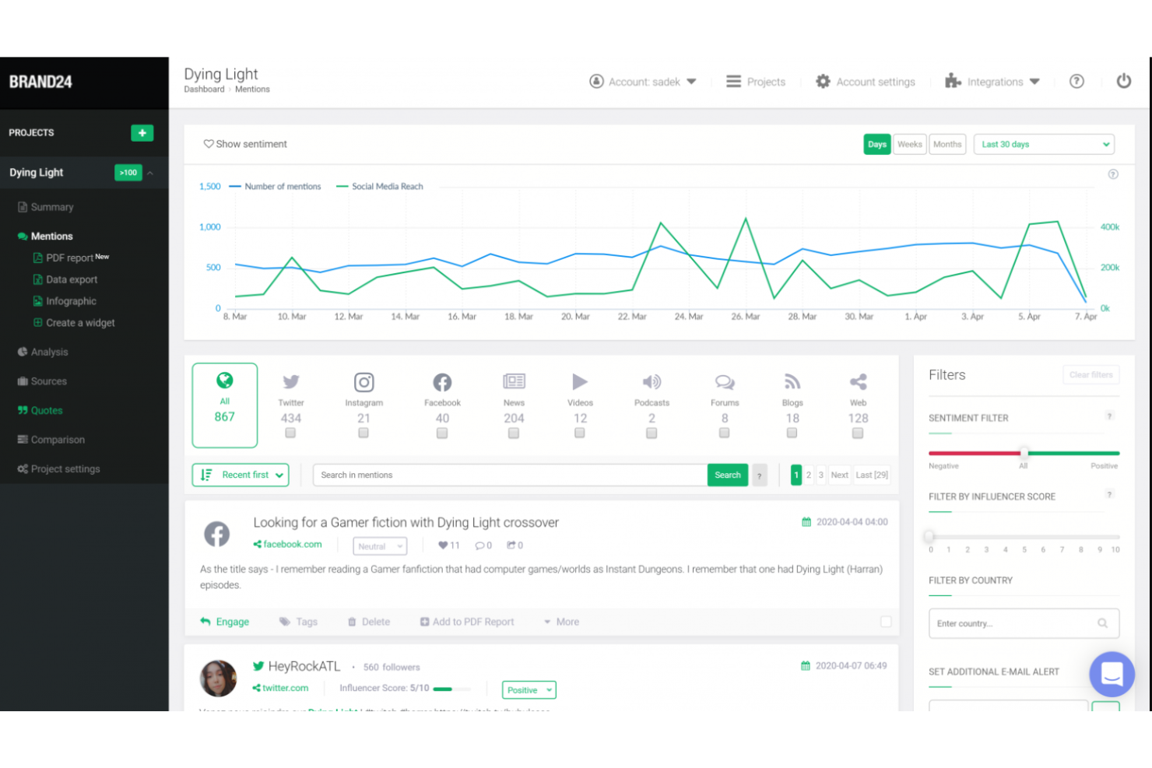Screen dimensions: 1152x768
Task: Toggle the Blogs source checkbox
Action: pos(792,433)
